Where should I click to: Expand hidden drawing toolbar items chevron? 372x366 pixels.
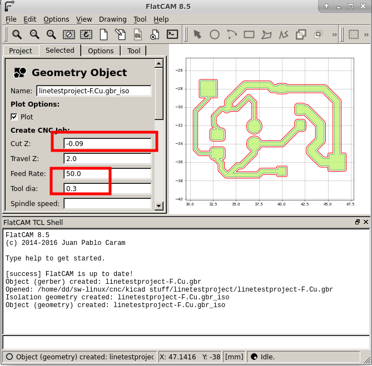tap(335, 35)
